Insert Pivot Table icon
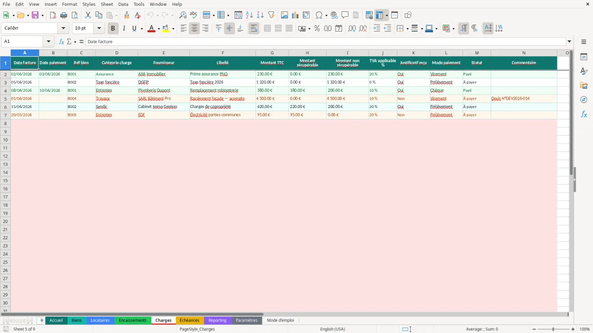 306,15
